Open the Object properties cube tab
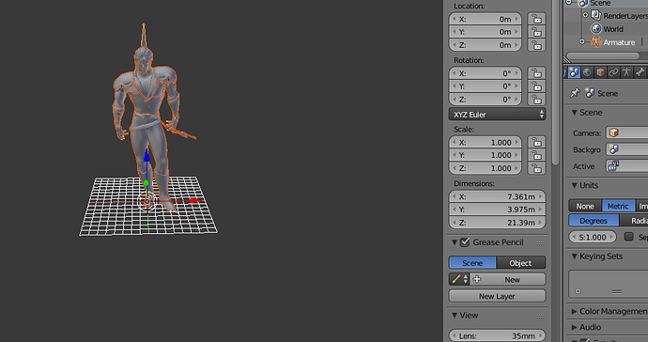Image resolution: width=648 pixels, height=342 pixels. [x=600, y=72]
